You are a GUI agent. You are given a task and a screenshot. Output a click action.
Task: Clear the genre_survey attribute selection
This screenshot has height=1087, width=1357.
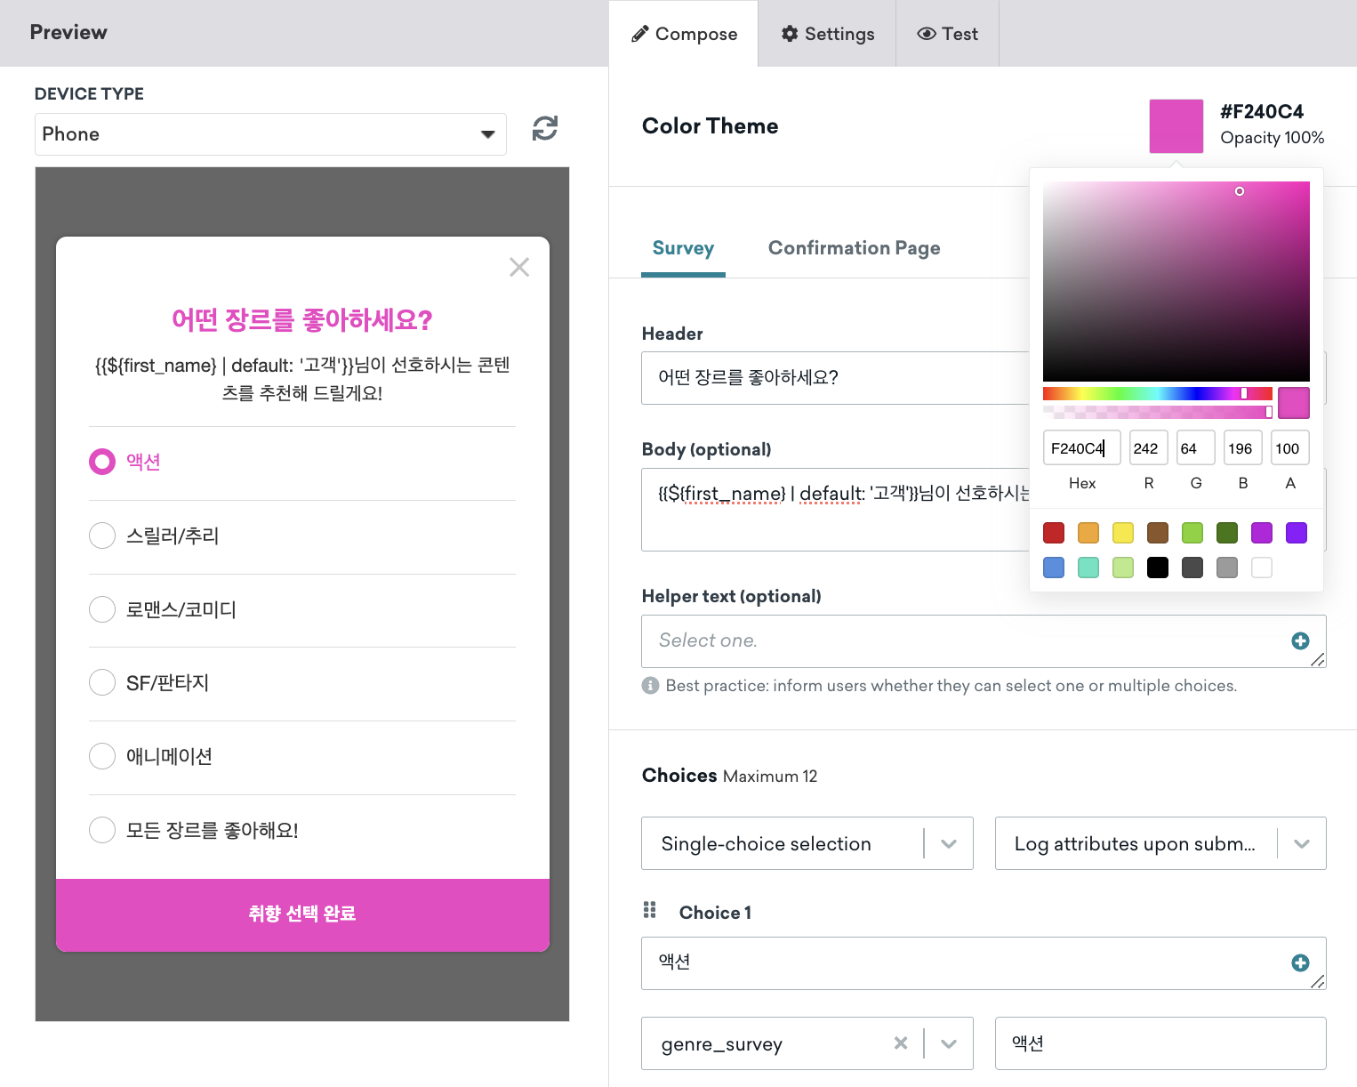(x=901, y=1043)
